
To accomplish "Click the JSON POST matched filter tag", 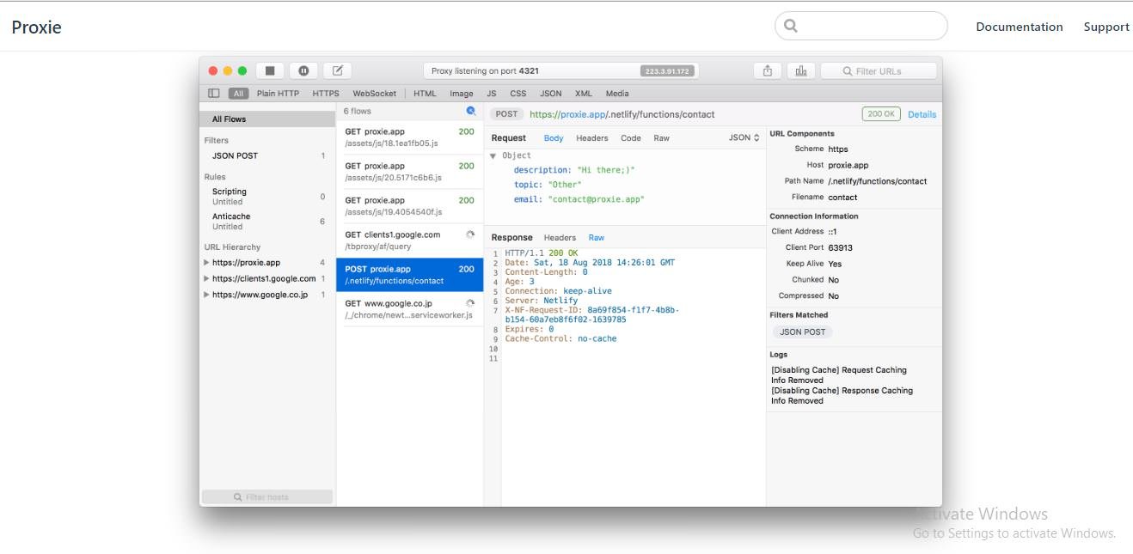I will pos(802,332).
